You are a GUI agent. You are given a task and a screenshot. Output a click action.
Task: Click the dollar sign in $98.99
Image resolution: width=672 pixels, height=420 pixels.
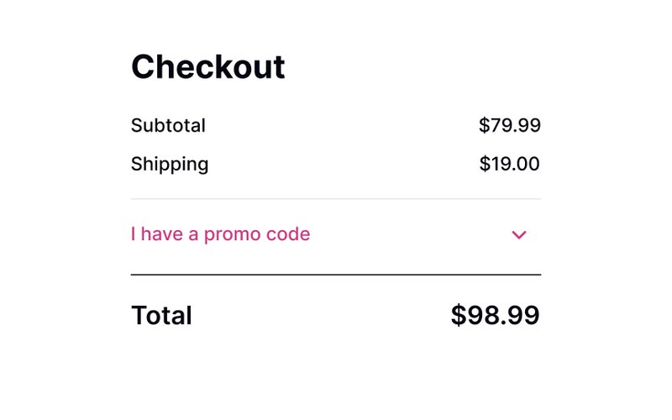tap(458, 316)
